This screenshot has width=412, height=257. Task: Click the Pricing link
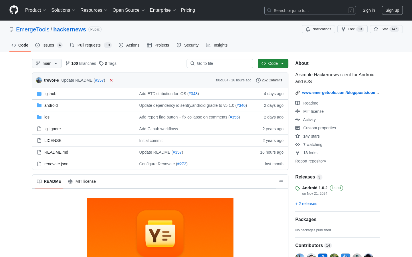188,10
